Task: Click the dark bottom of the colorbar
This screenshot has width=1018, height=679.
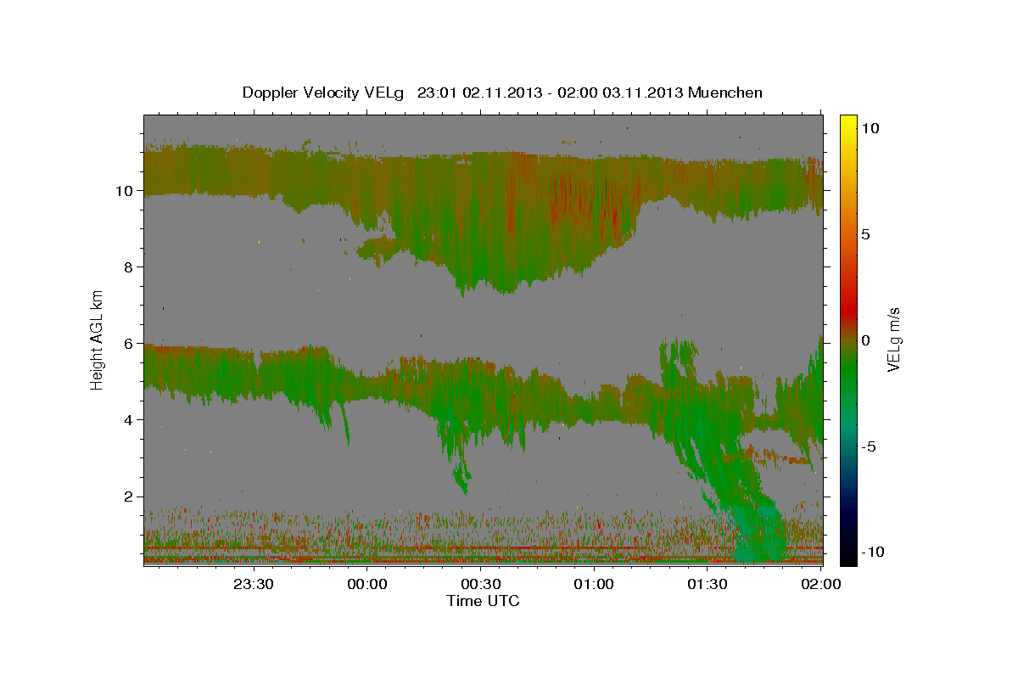Action: [x=847, y=547]
